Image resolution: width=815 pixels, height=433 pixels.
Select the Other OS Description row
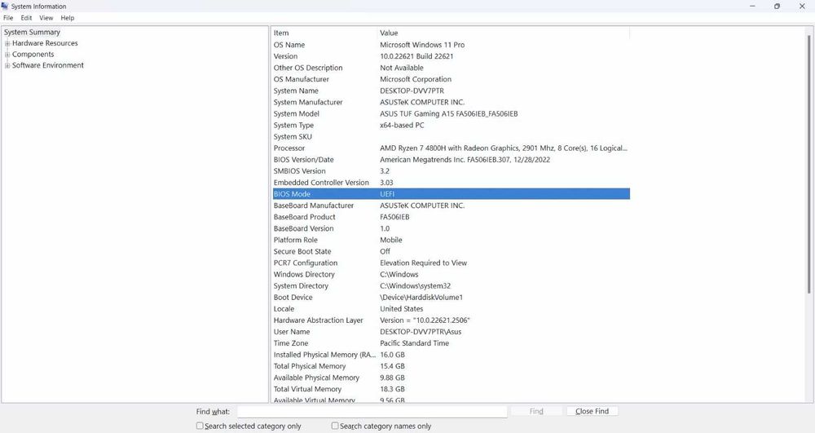[x=451, y=68]
